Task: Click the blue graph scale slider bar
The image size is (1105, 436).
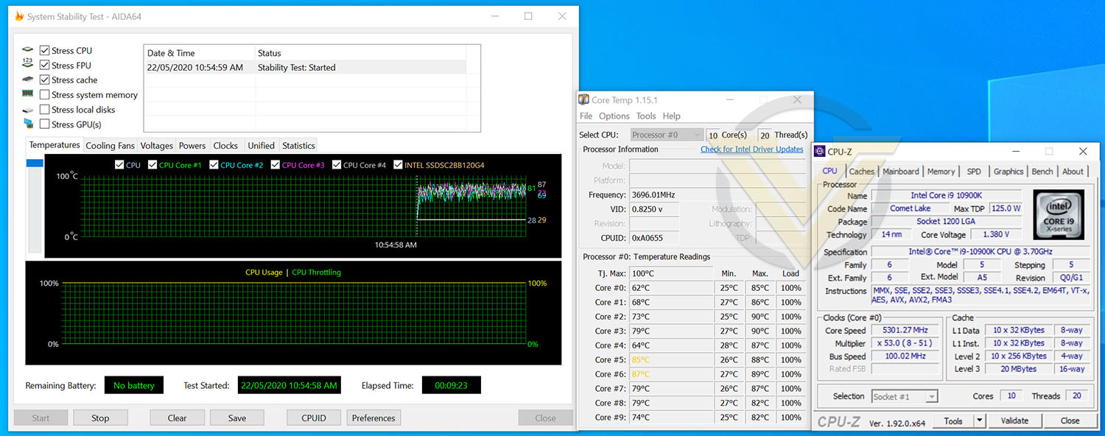Action: [35, 163]
